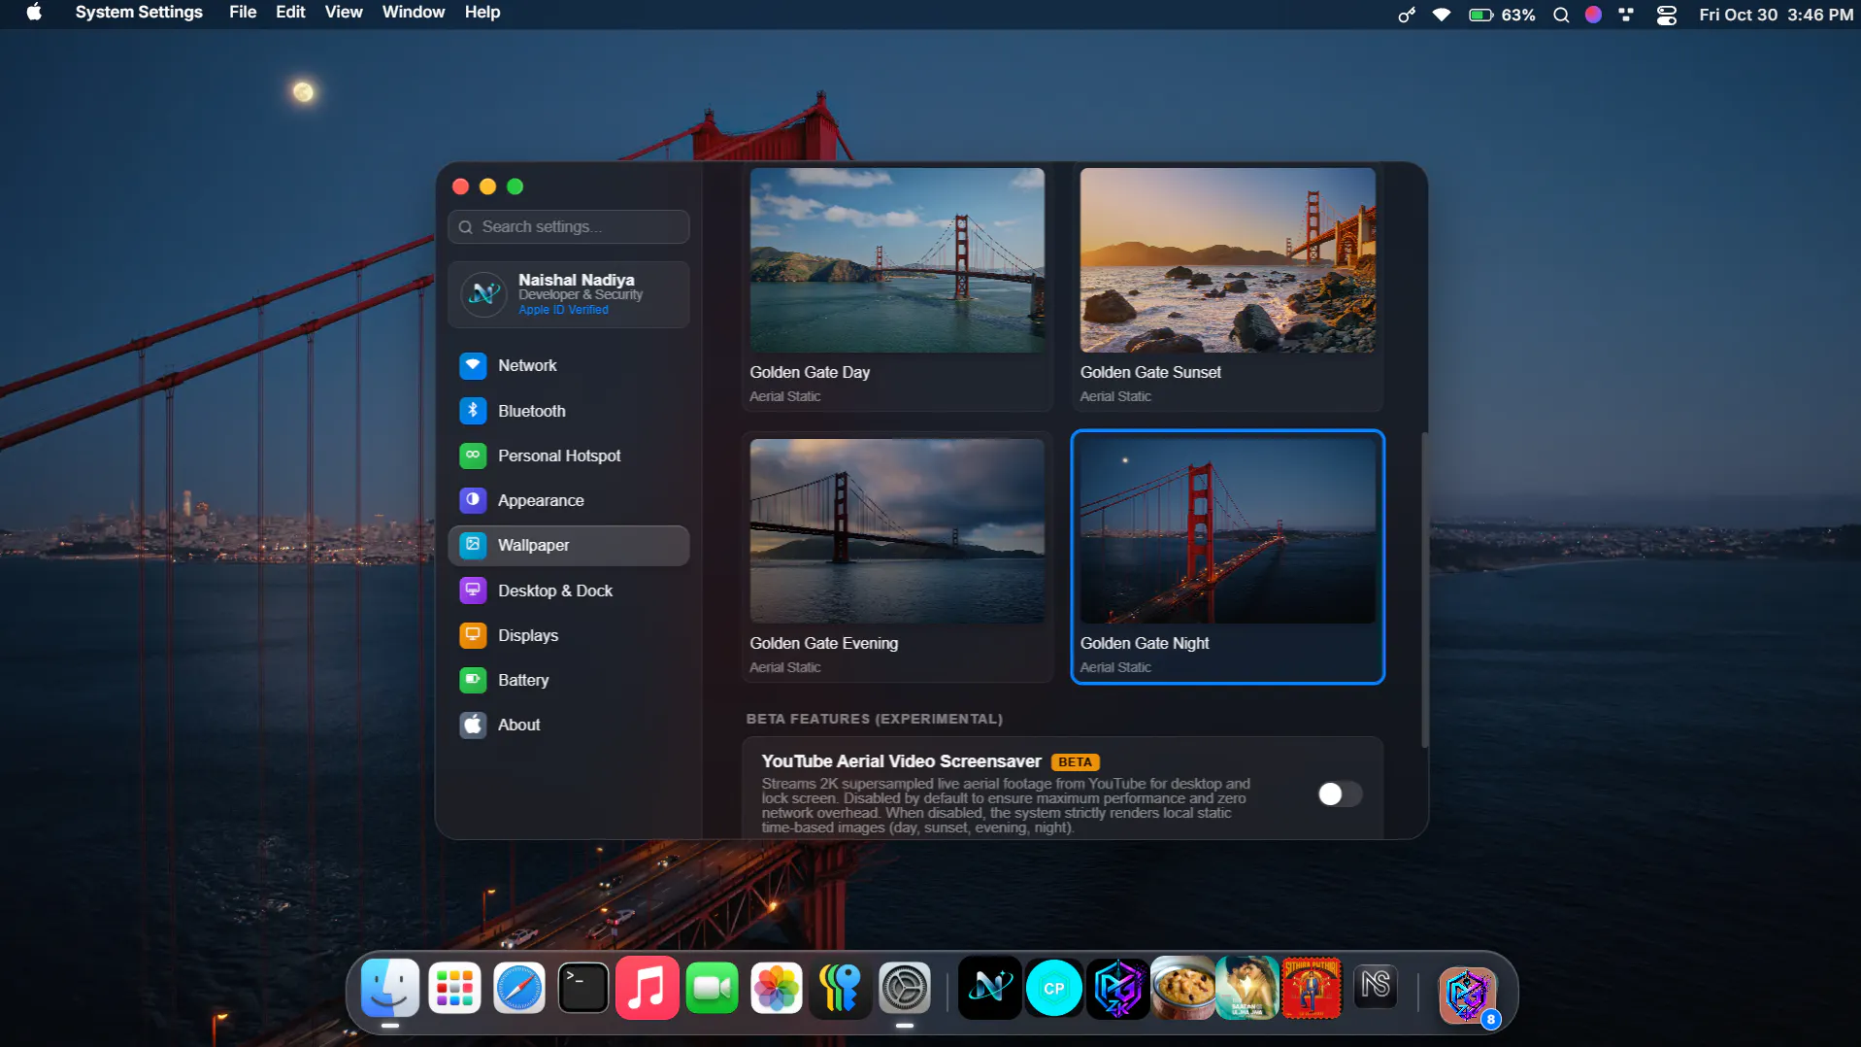Screen dimensions: 1861x1047
Task: Click the dock icon with badge 8
Action: point(1467,995)
